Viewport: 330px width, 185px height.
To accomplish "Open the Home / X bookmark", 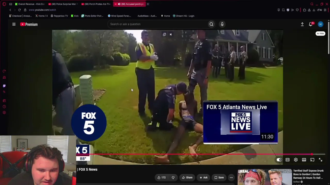I will 42,16.
